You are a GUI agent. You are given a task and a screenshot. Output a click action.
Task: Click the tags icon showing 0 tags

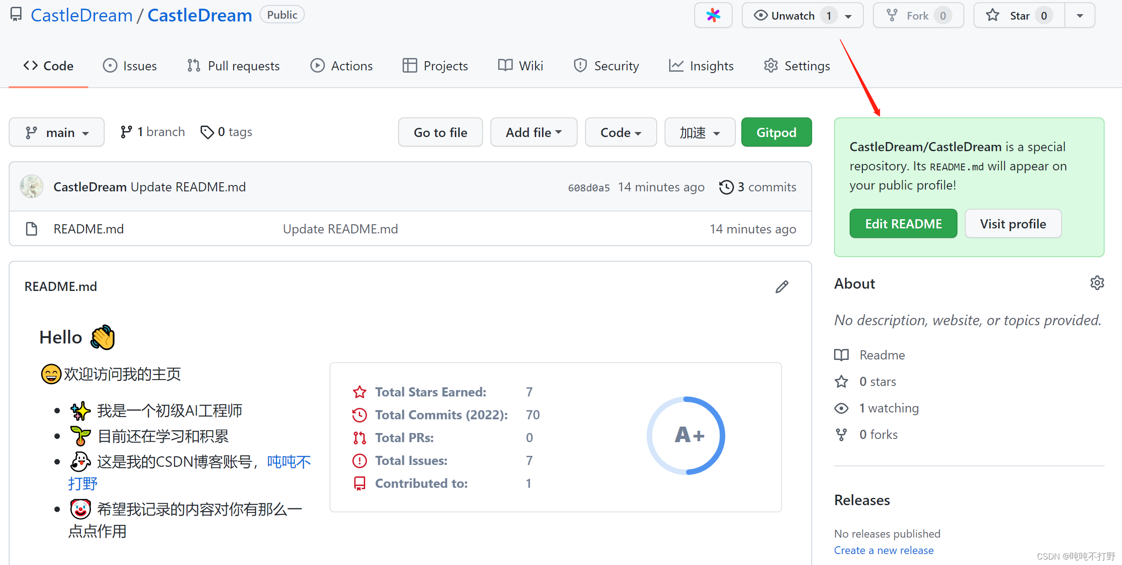coord(207,132)
